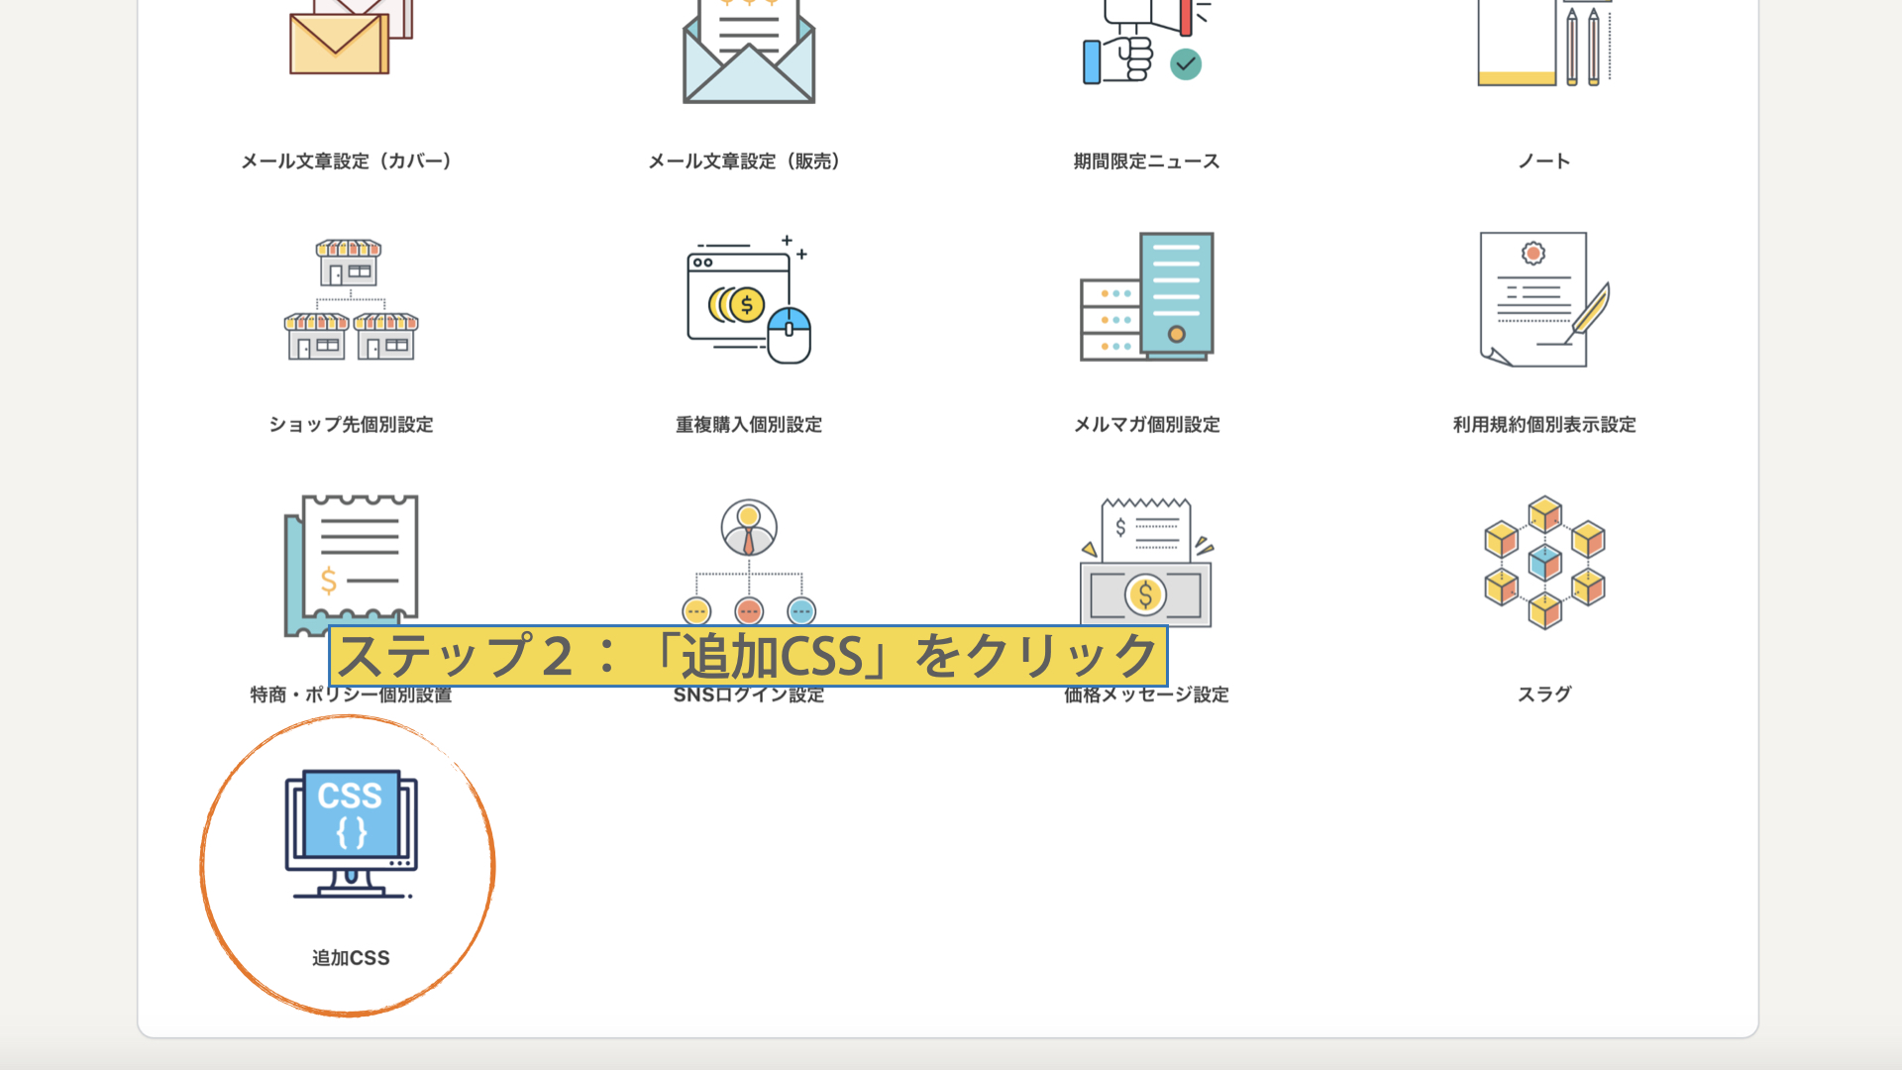The image size is (1902, 1070).
Task: Open the ショップ先個別設定 storefront icon
Action: point(351,299)
